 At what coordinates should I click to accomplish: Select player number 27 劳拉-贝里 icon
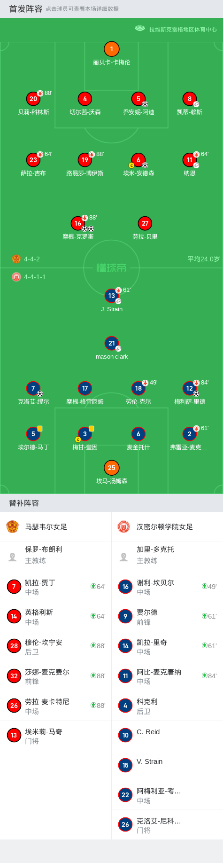[x=145, y=223]
